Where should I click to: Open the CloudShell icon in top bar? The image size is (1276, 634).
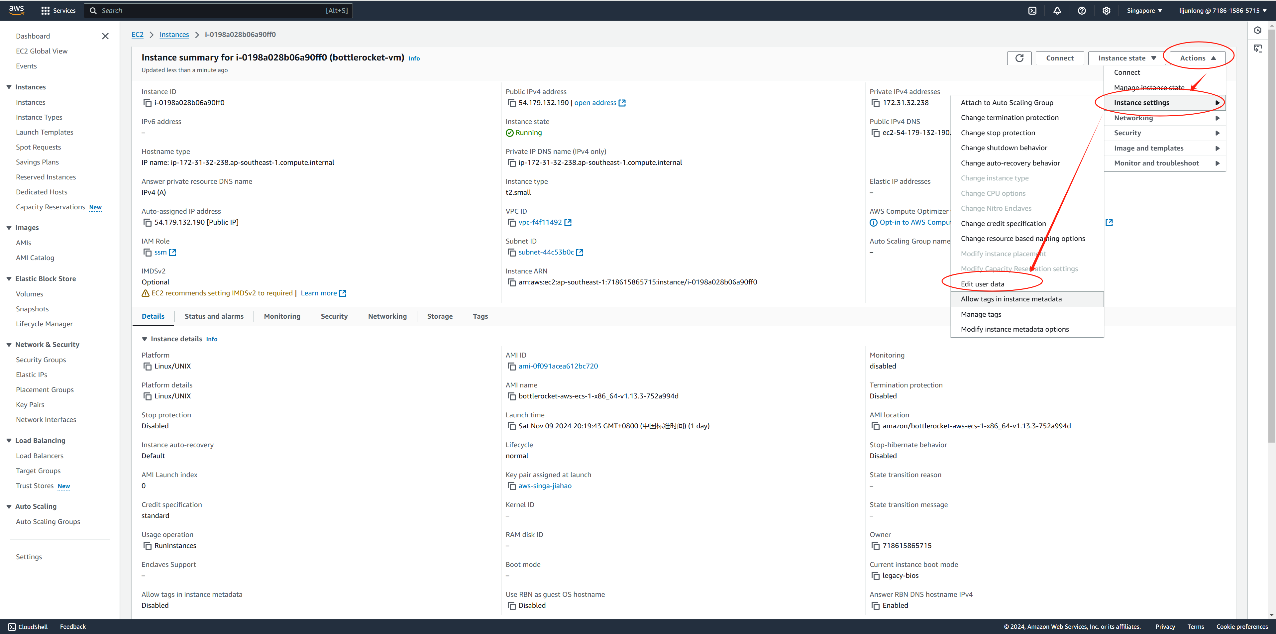(1032, 10)
